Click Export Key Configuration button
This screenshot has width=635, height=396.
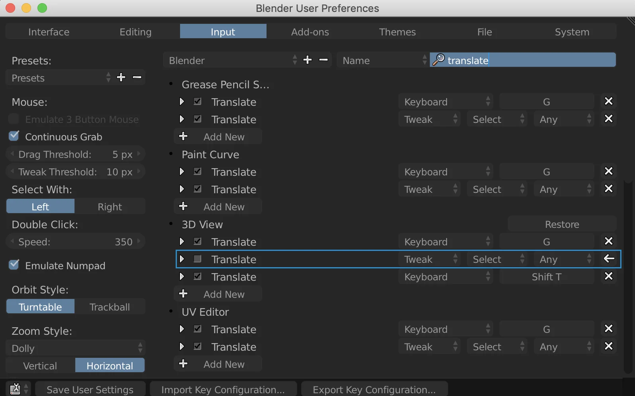point(374,389)
